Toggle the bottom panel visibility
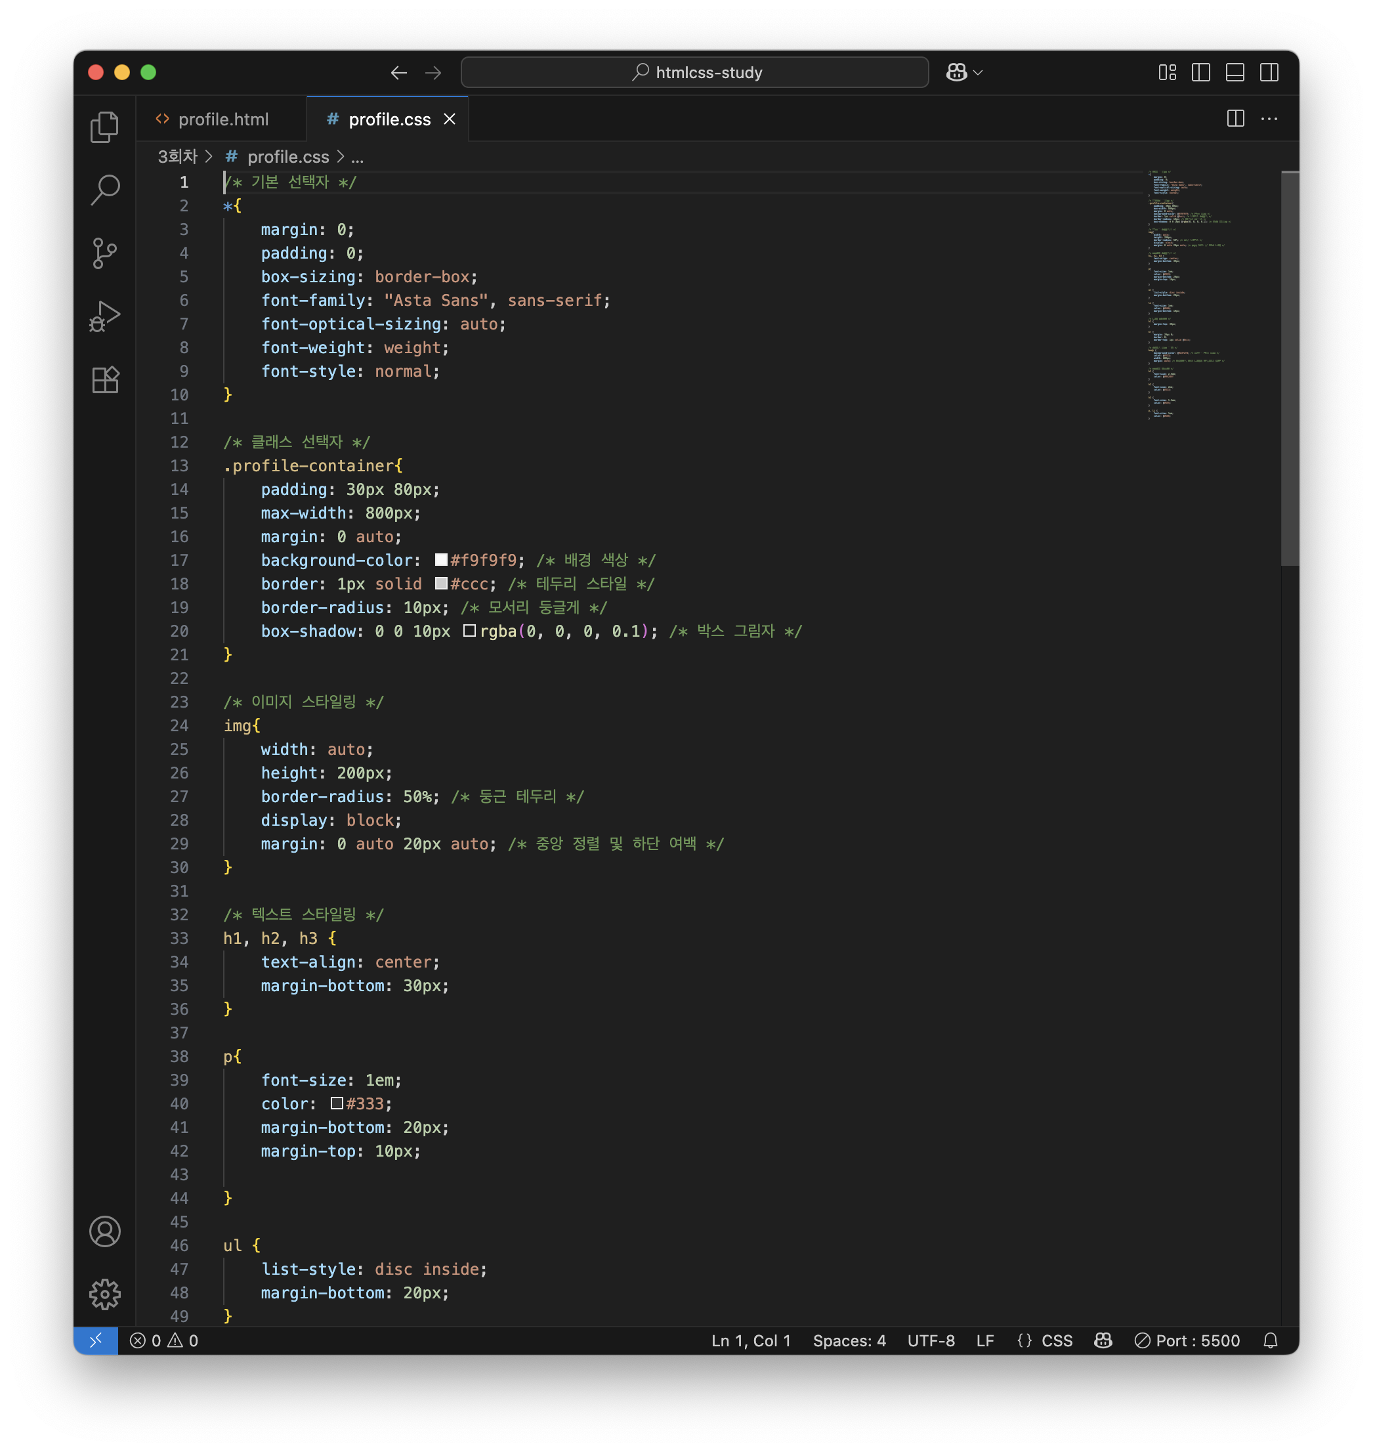The height and width of the screenshot is (1452, 1373). pyautogui.click(x=1235, y=72)
